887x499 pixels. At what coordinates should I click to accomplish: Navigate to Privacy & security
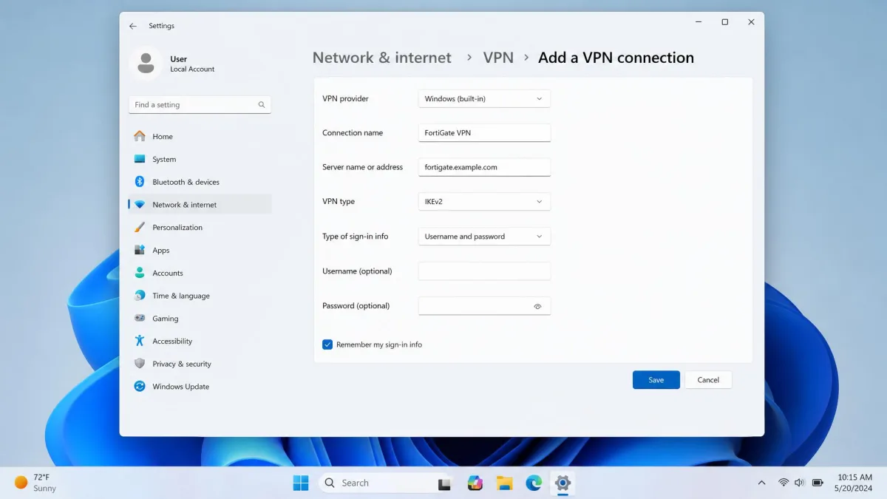pos(200,364)
